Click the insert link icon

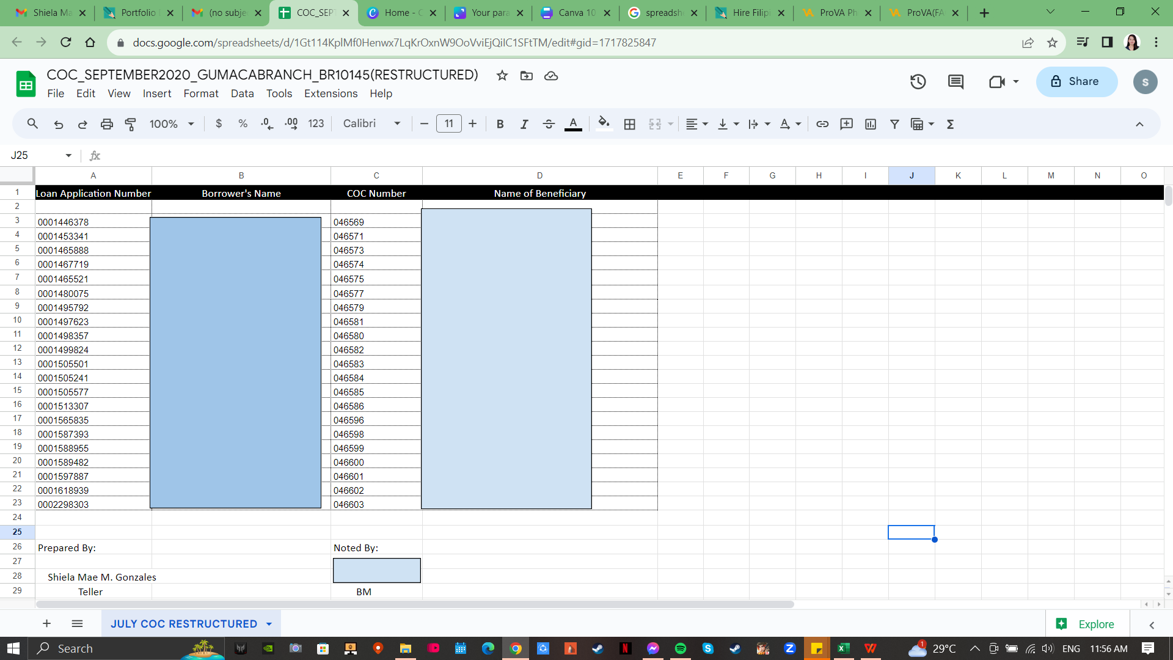[822, 124]
